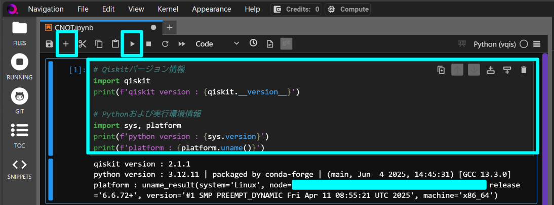Restart the kernel with circular arrow
Image resolution: width=554 pixels, height=205 pixels.
click(165, 44)
